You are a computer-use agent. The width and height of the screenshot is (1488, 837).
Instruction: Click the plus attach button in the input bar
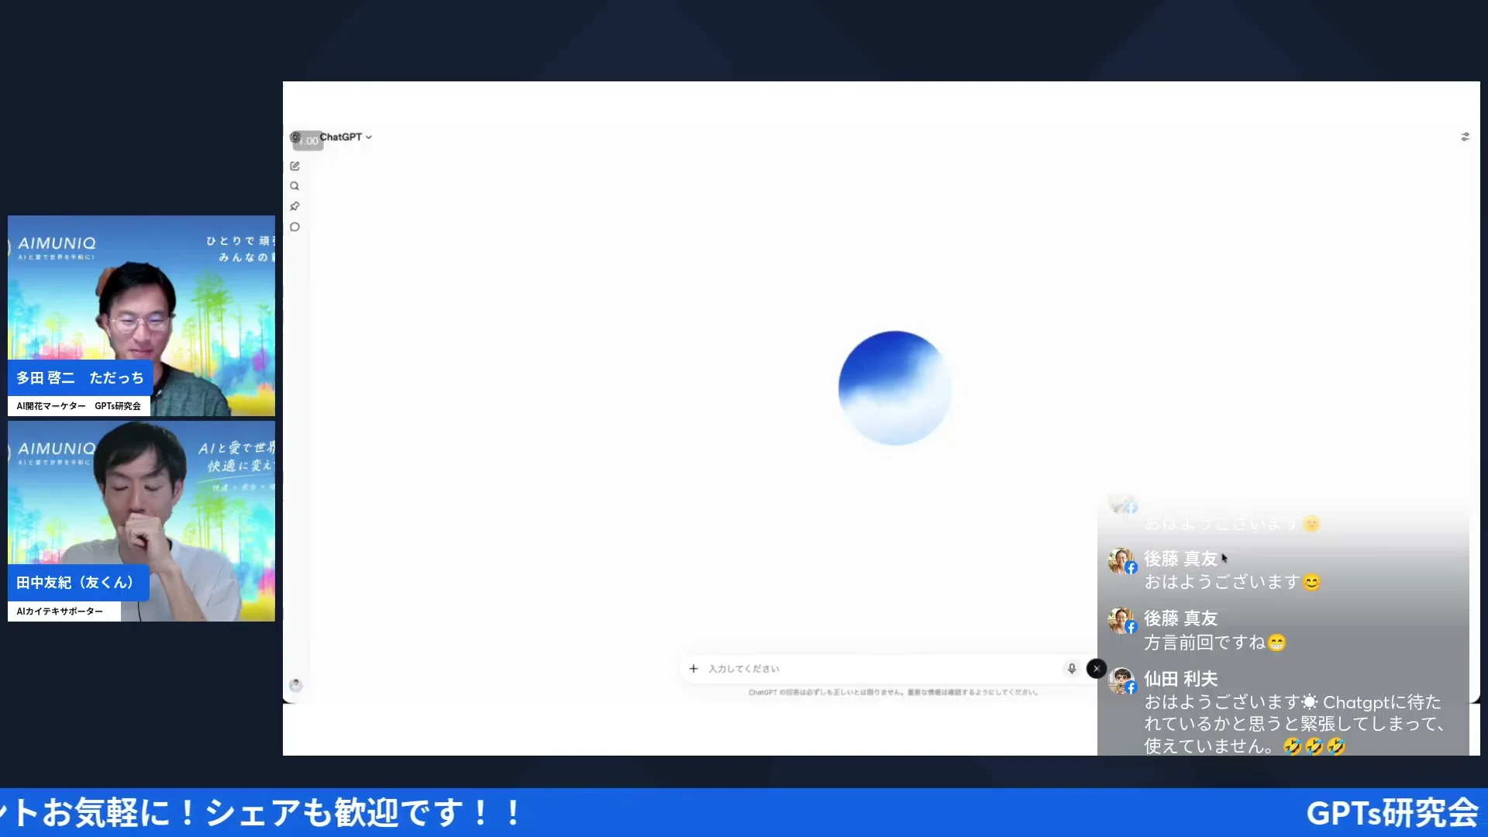[x=694, y=668]
